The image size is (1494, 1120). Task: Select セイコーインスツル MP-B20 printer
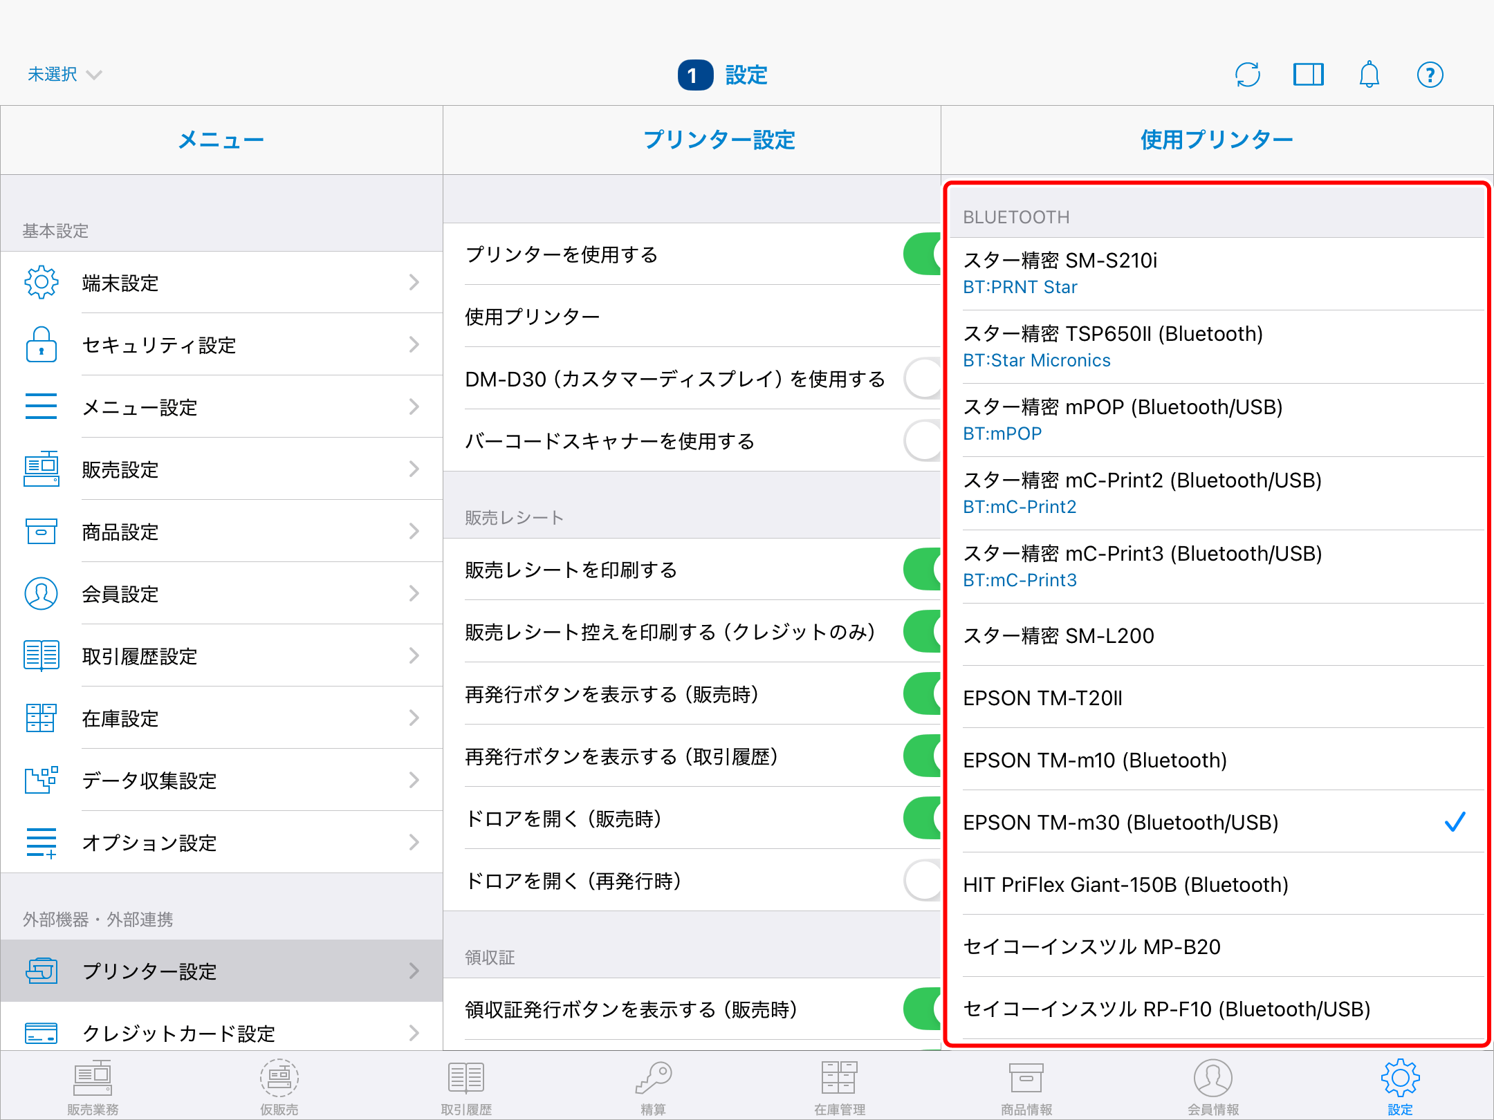tap(1217, 946)
